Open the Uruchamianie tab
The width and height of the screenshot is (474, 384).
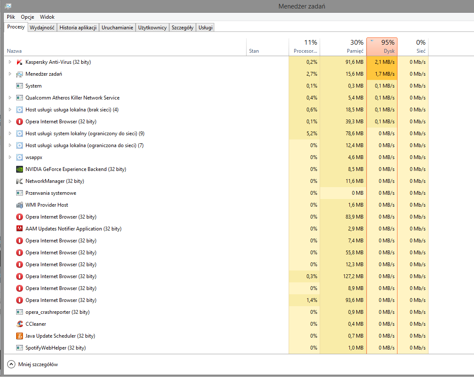click(117, 28)
